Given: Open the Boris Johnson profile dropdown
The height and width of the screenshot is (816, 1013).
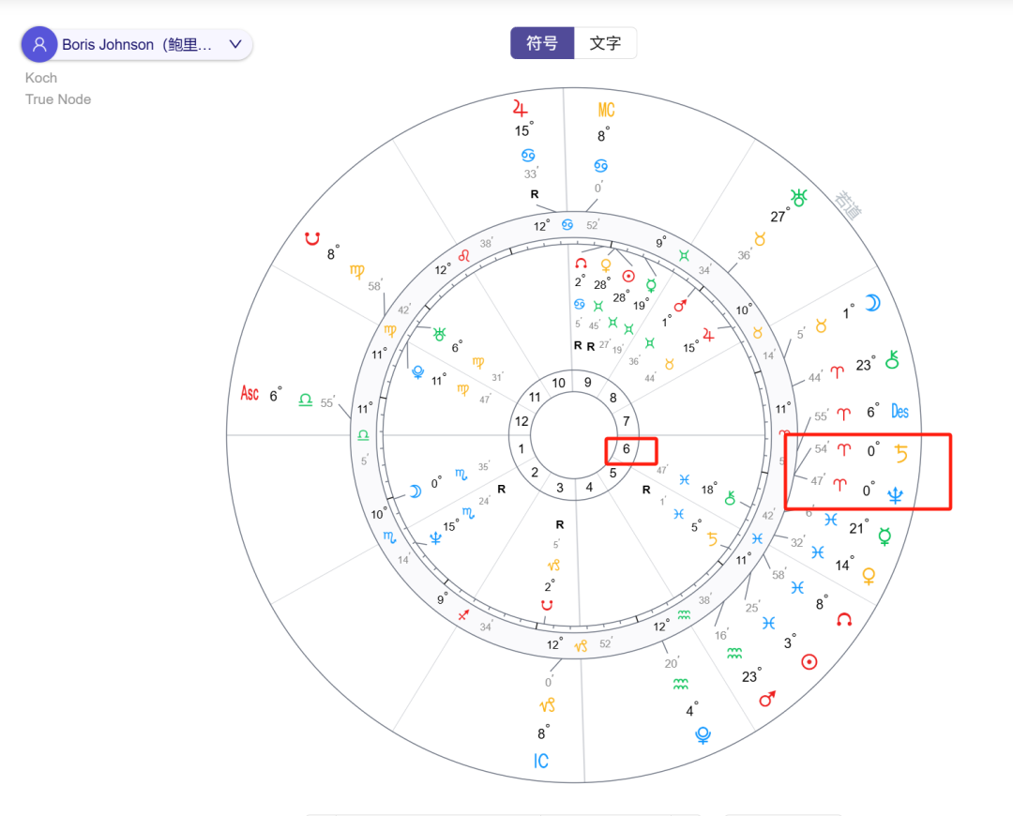Looking at the screenshot, I should (x=137, y=45).
